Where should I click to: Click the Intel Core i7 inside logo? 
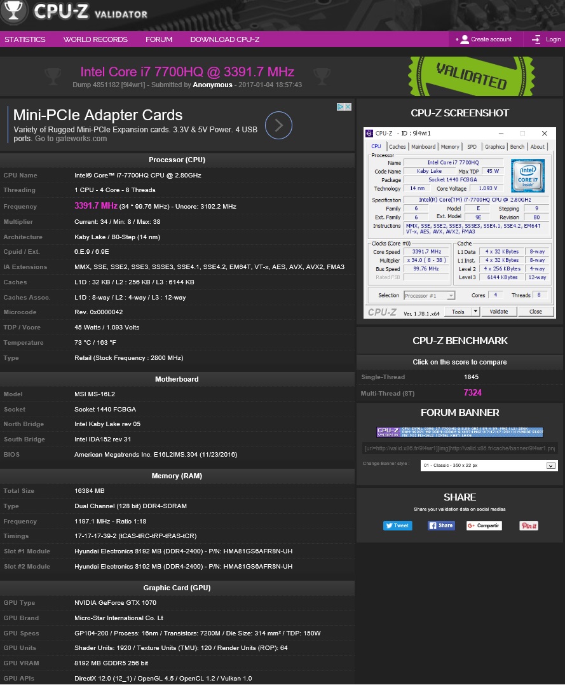point(528,176)
